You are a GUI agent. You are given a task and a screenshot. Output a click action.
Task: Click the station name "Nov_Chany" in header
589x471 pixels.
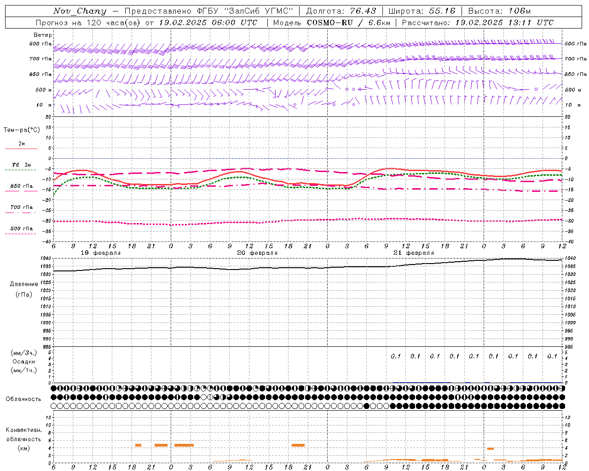pyautogui.click(x=80, y=11)
